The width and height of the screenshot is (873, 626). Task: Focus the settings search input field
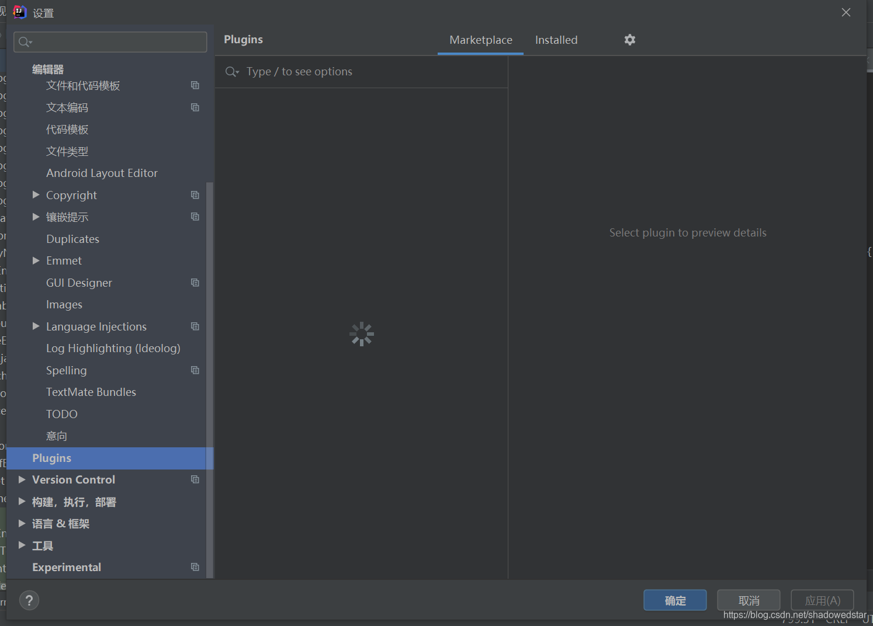pos(110,42)
